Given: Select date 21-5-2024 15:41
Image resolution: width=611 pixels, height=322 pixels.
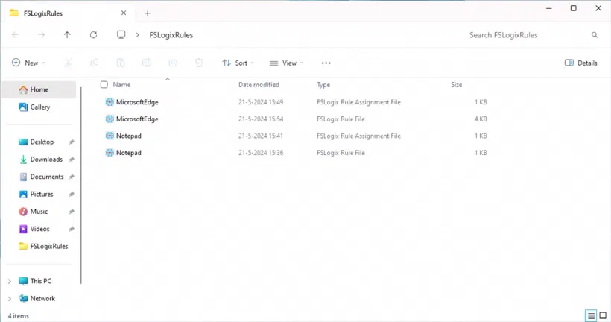Looking at the screenshot, I should tap(261, 136).
